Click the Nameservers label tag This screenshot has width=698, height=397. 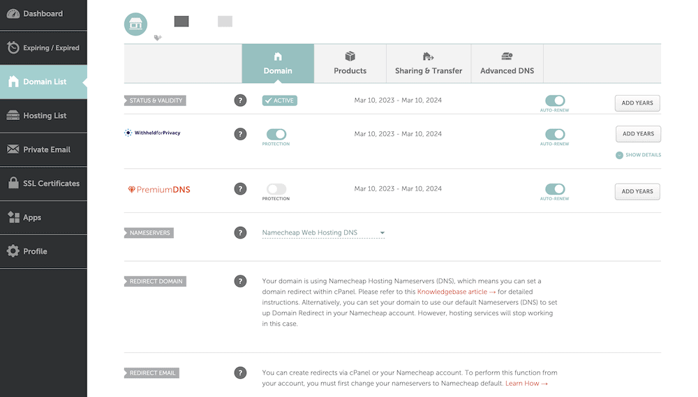click(149, 233)
